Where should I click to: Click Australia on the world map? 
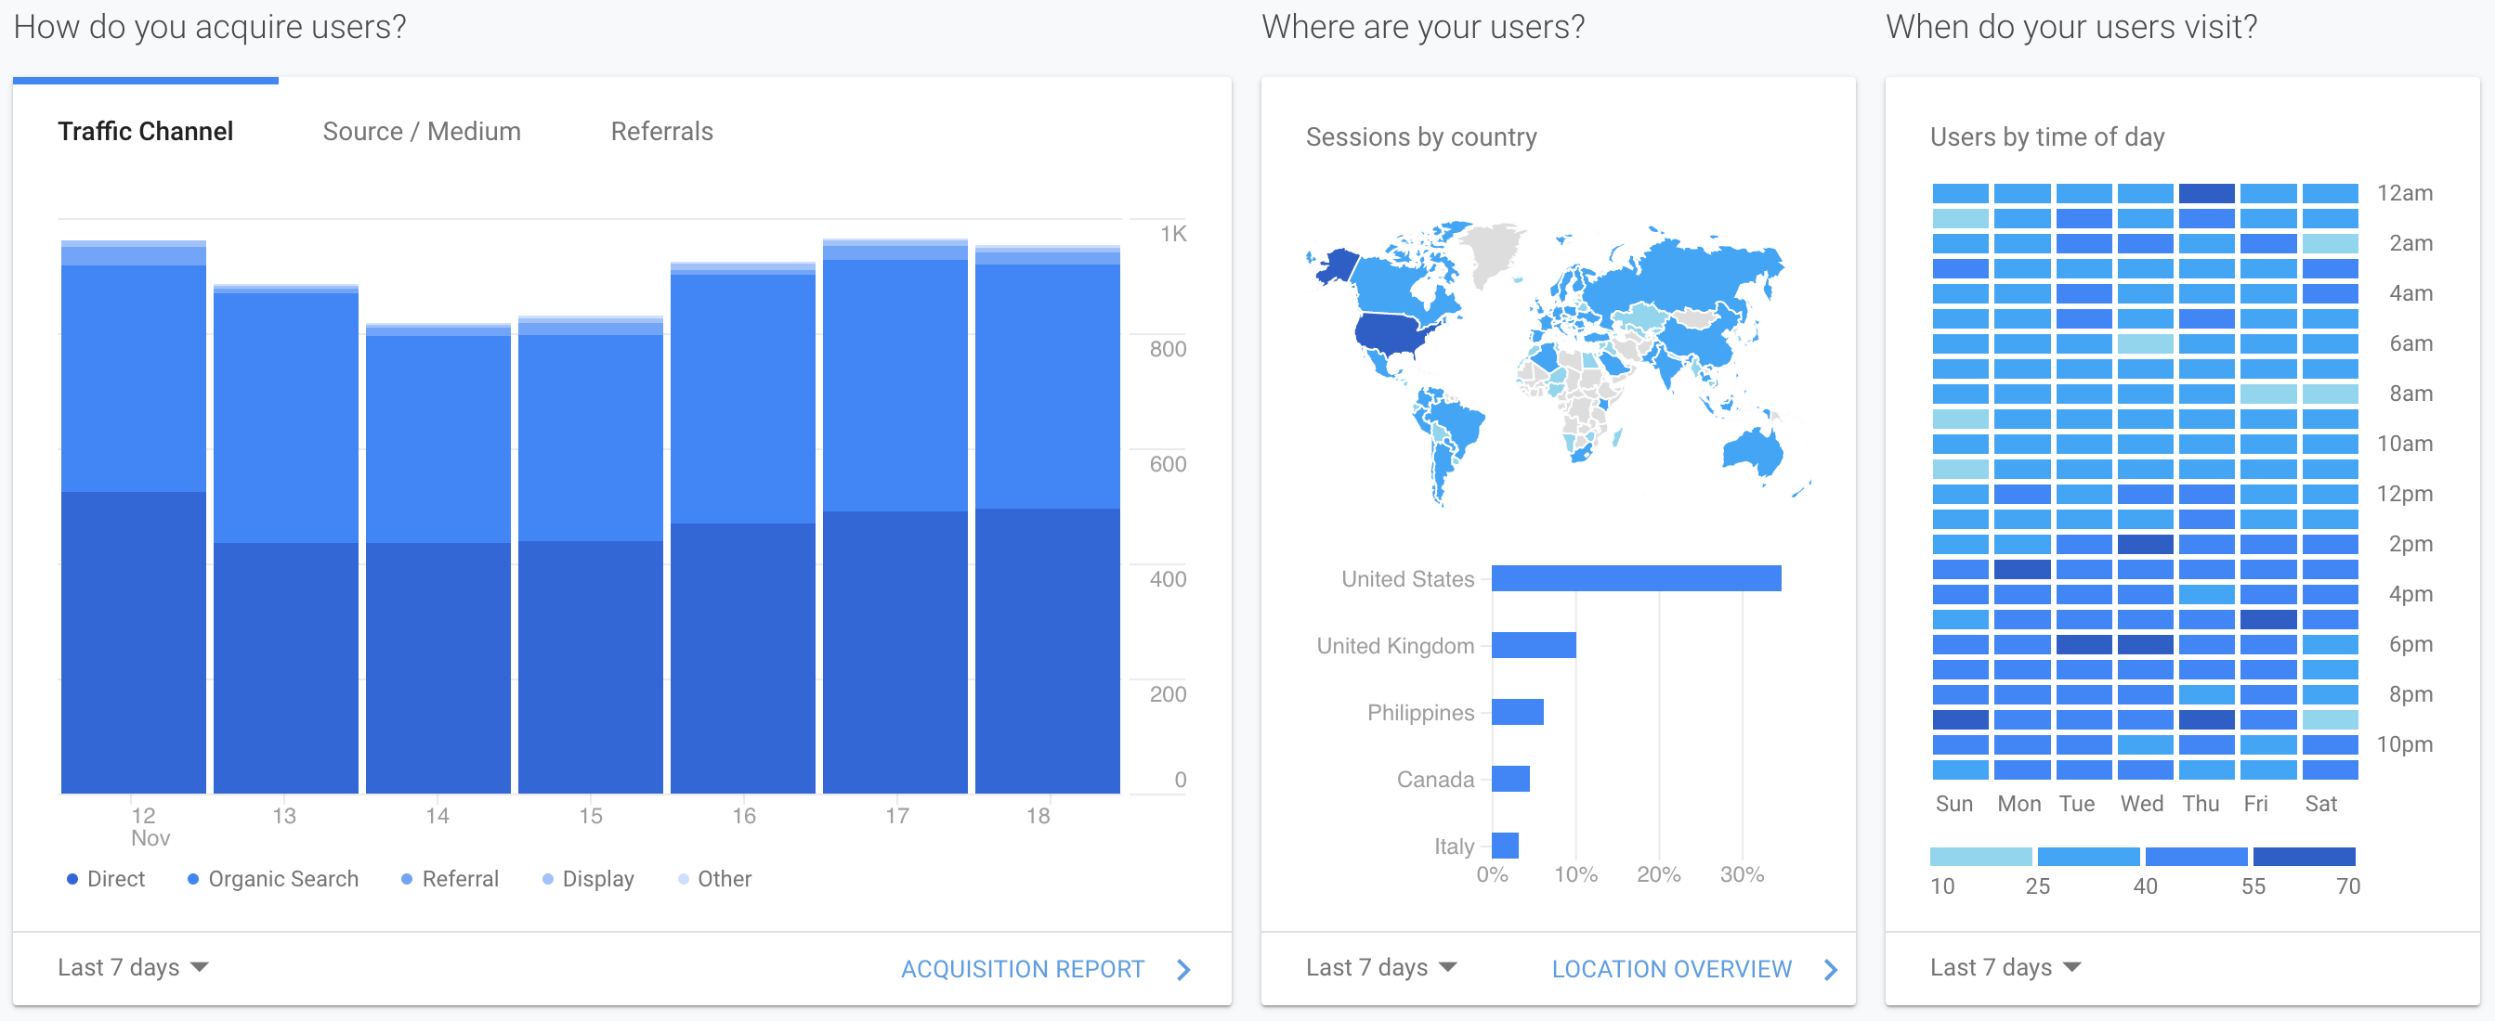(1753, 452)
